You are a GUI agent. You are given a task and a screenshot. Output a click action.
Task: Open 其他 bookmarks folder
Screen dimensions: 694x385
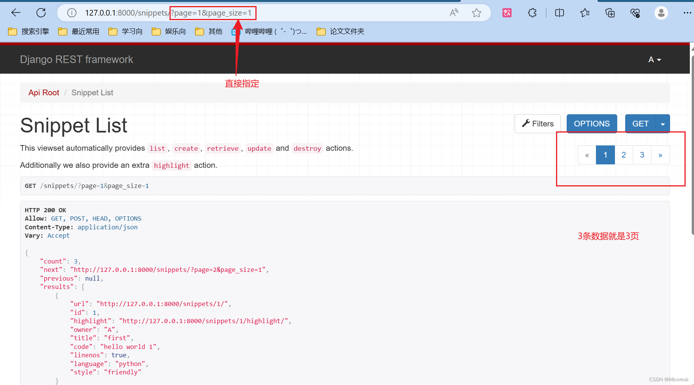pyautogui.click(x=209, y=32)
